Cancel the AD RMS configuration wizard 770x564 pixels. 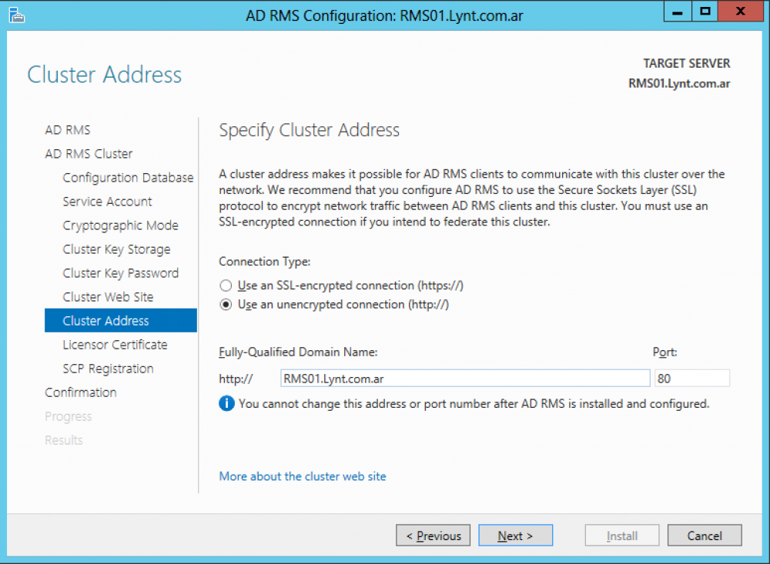pyautogui.click(x=705, y=536)
